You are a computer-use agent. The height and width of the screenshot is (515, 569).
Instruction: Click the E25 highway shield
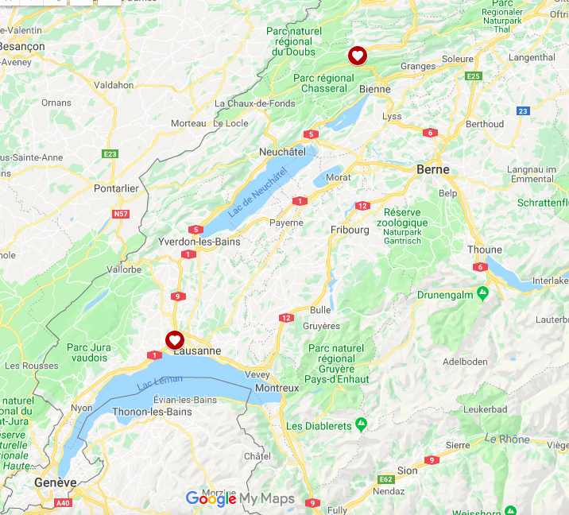[x=474, y=76]
